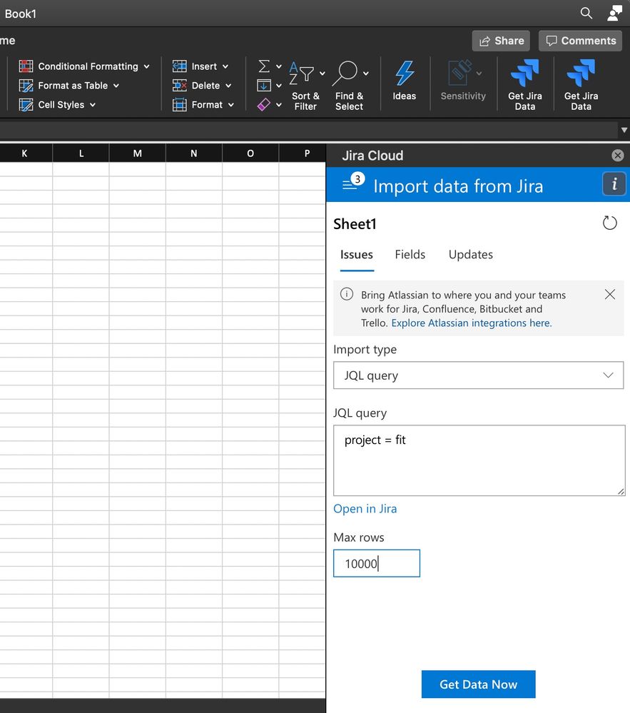Click the Format as Table icon

[x=26, y=86]
